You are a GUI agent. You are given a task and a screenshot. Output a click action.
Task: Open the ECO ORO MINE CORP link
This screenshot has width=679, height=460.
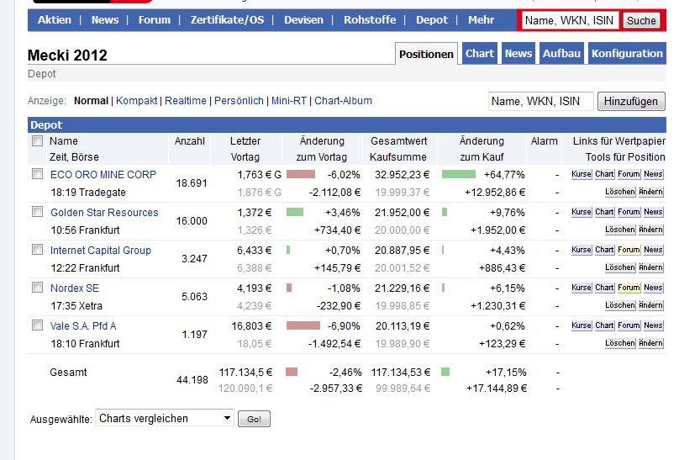103,175
